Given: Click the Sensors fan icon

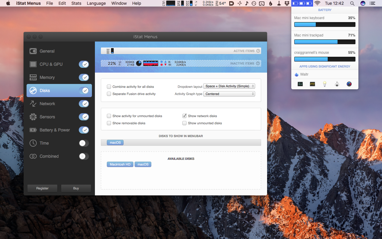Looking at the screenshot, I should click(33, 117).
